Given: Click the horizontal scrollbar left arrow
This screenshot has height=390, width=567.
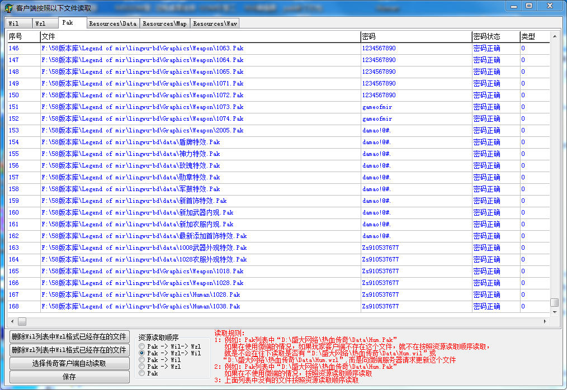Looking at the screenshot, I should [x=12, y=322].
